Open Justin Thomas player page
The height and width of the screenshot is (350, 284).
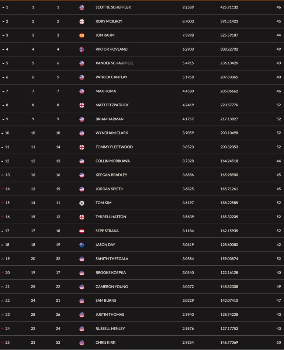(110, 315)
